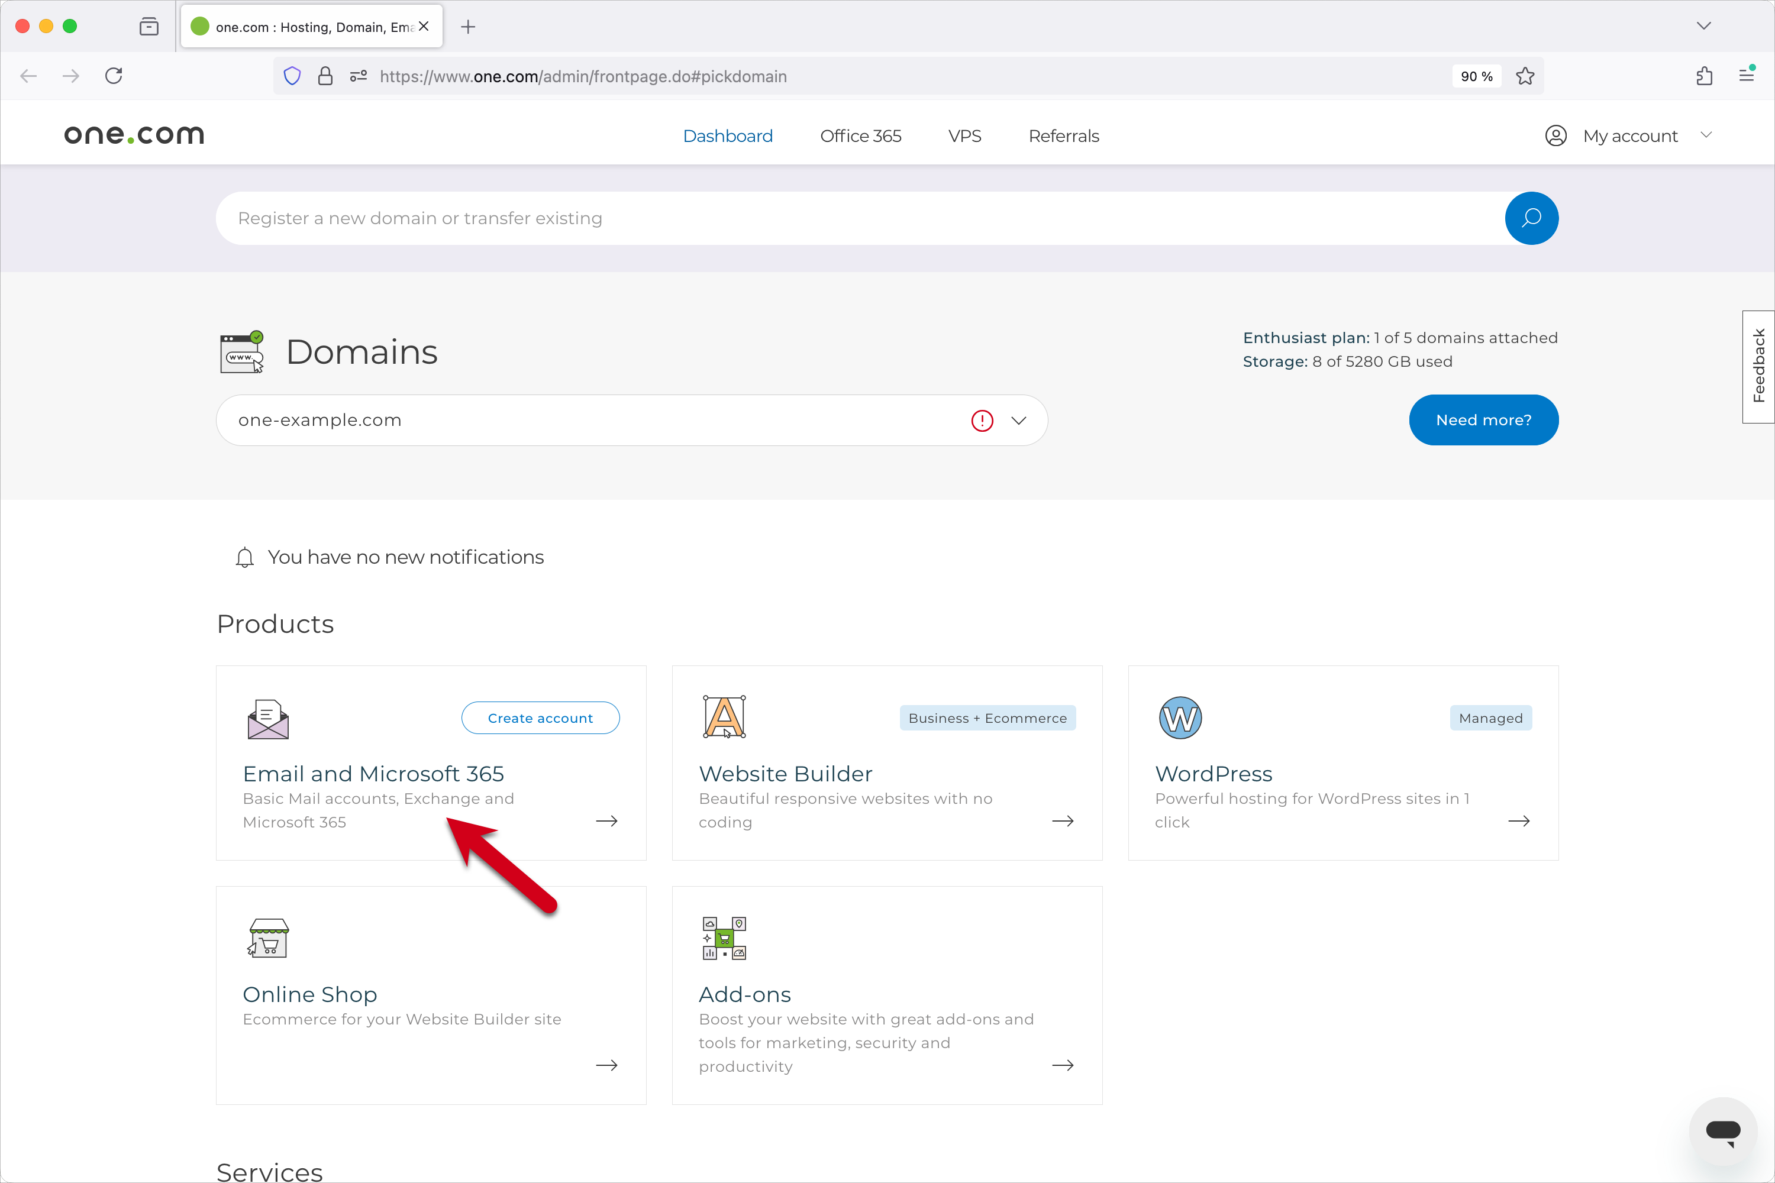This screenshot has width=1775, height=1183.
Task: Expand the one-example.com domain dropdown
Action: tap(1019, 421)
